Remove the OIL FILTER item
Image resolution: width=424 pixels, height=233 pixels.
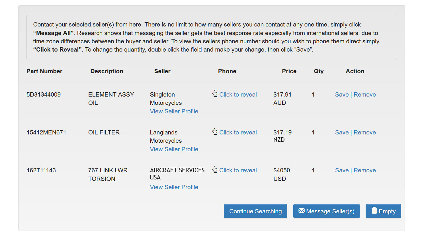click(x=364, y=132)
